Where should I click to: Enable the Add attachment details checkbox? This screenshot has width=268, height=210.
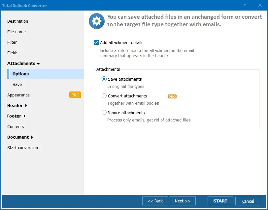point(96,42)
